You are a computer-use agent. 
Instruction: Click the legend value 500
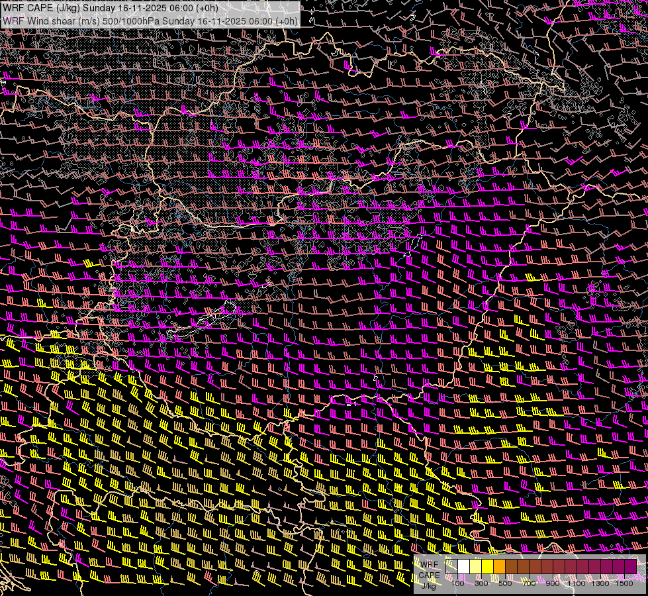[505, 583]
